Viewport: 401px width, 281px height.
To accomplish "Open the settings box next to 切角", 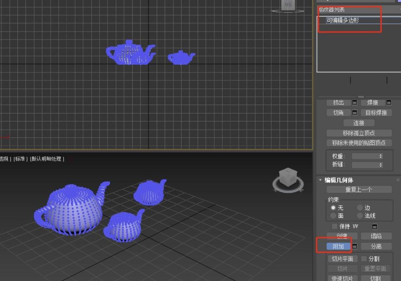I will pos(355,113).
